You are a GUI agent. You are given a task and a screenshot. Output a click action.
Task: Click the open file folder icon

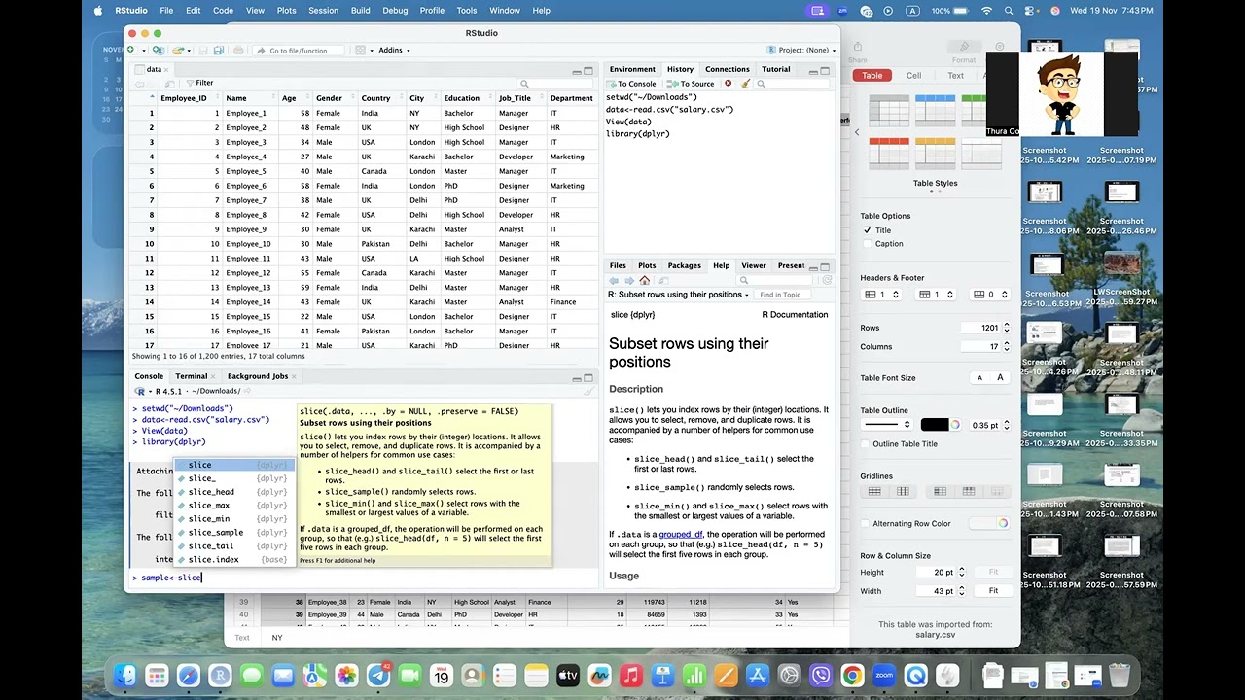coord(177,50)
